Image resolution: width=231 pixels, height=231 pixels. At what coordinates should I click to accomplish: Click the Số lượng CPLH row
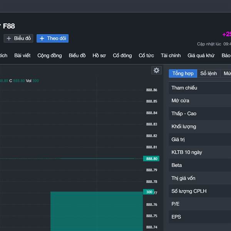pyautogui.click(x=200, y=191)
